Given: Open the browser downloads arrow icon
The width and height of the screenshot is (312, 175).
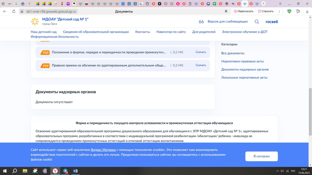Looking at the screenshot, I should [x=307, y=12].
